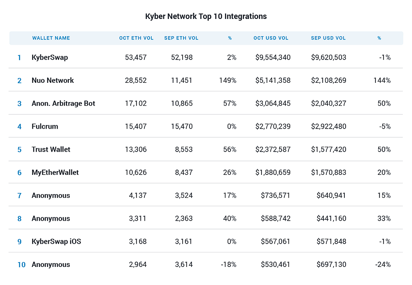Click the 144% USD change for Nuo Network
The width and height of the screenshot is (412, 285).
pyautogui.click(x=382, y=80)
